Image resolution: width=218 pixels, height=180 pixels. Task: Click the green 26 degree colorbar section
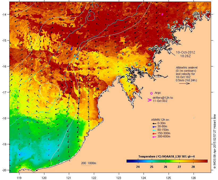pyautogui.click(x=165, y=161)
